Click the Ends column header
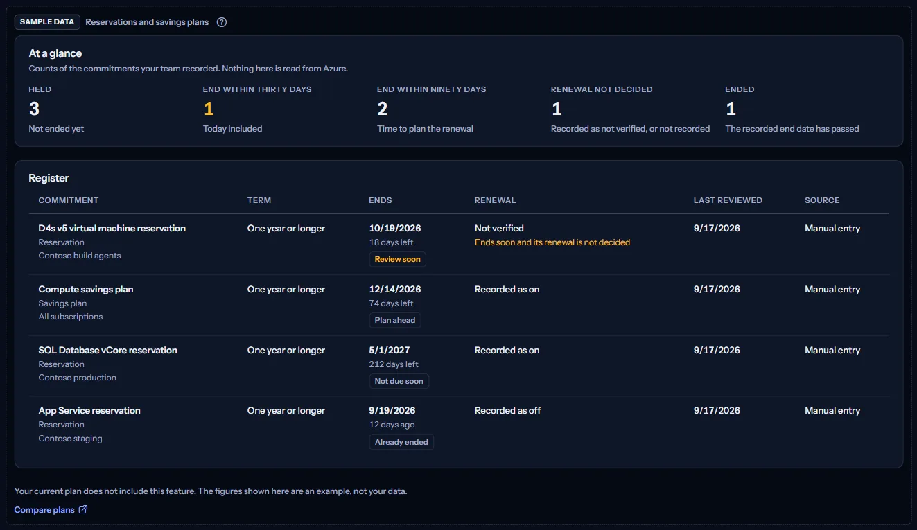This screenshot has height=530, width=917. (381, 200)
